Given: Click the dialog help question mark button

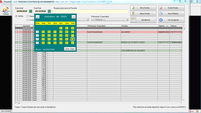Looking at the screenshot, I should [180, 1].
